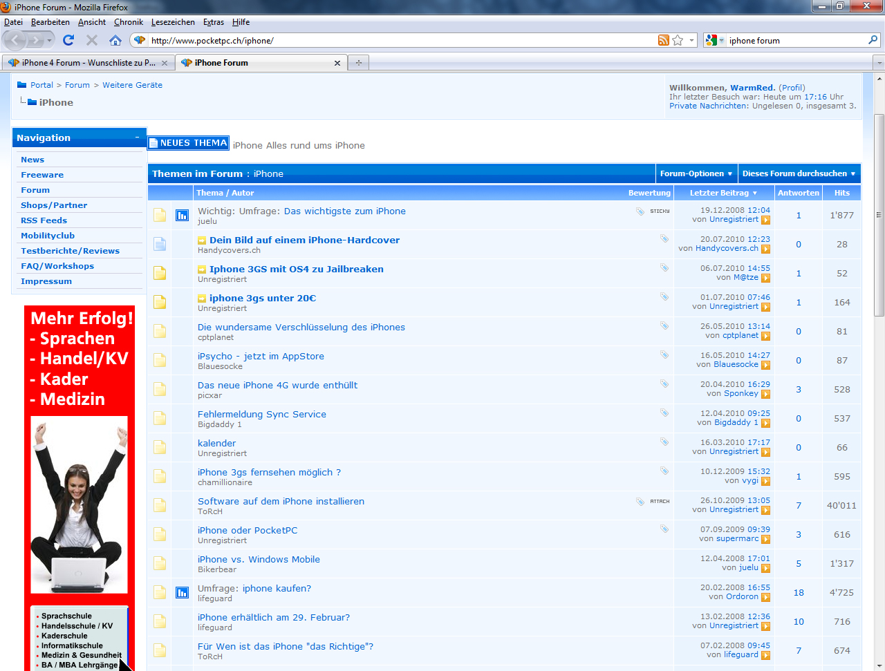Viewport: 885px width, 671px height.
Task: Click the search magnifier icon
Action: point(873,40)
